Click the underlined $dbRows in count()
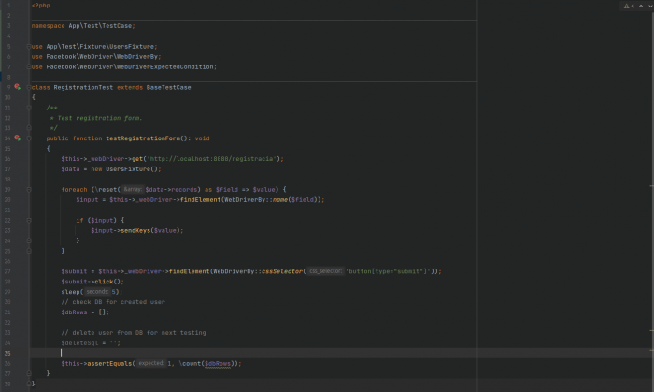Image resolution: width=654 pixels, height=392 pixels. pyautogui.click(x=218, y=364)
